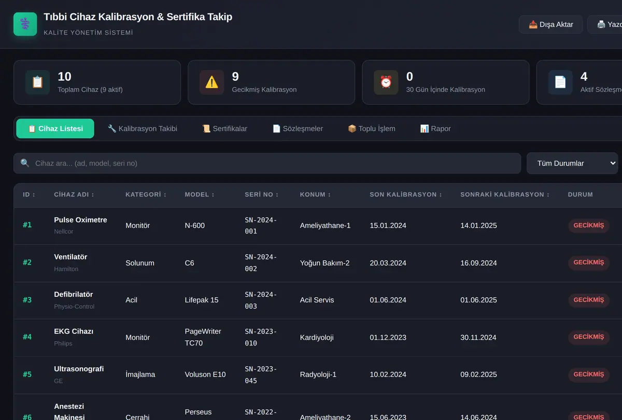Click the clipboard icon on Toplam Cihaz card
This screenshot has width=622, height=420.
click(x=38, y=82)
